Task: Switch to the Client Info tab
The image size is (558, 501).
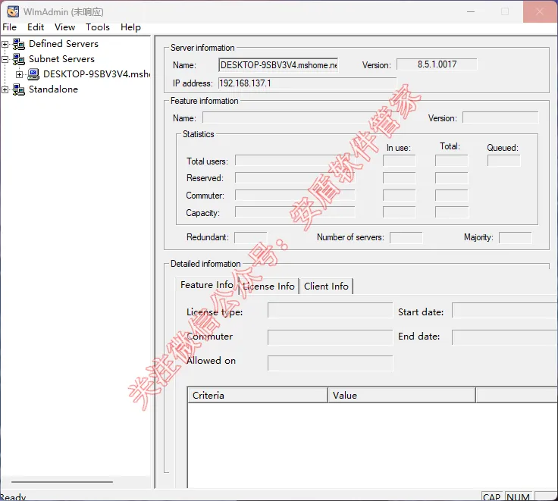Action: click(x=326, y=286)
